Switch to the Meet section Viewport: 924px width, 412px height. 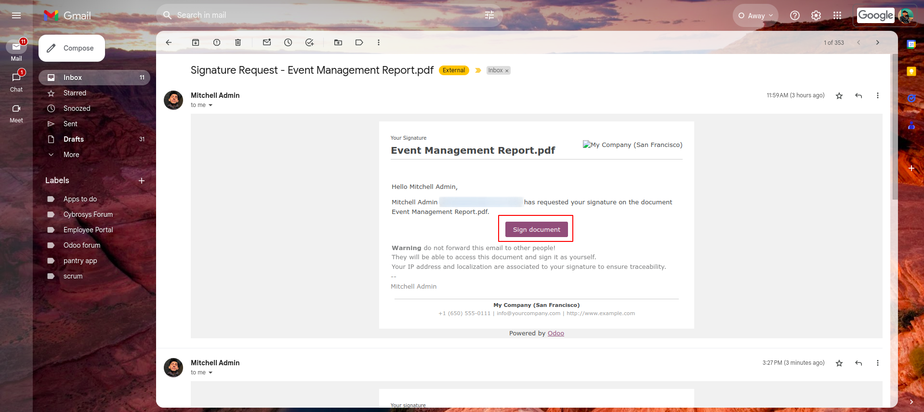pos(16,113)
